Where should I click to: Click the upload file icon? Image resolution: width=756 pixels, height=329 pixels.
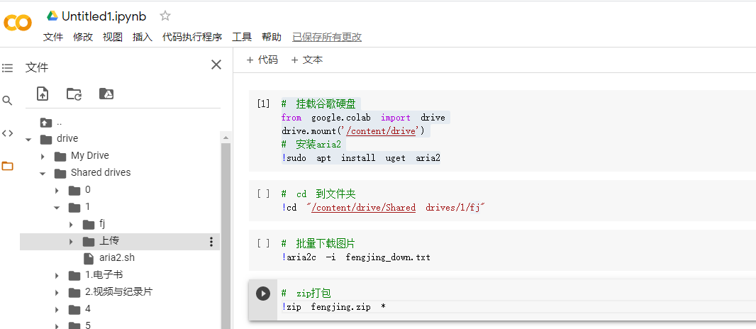[x=43, y=94]
